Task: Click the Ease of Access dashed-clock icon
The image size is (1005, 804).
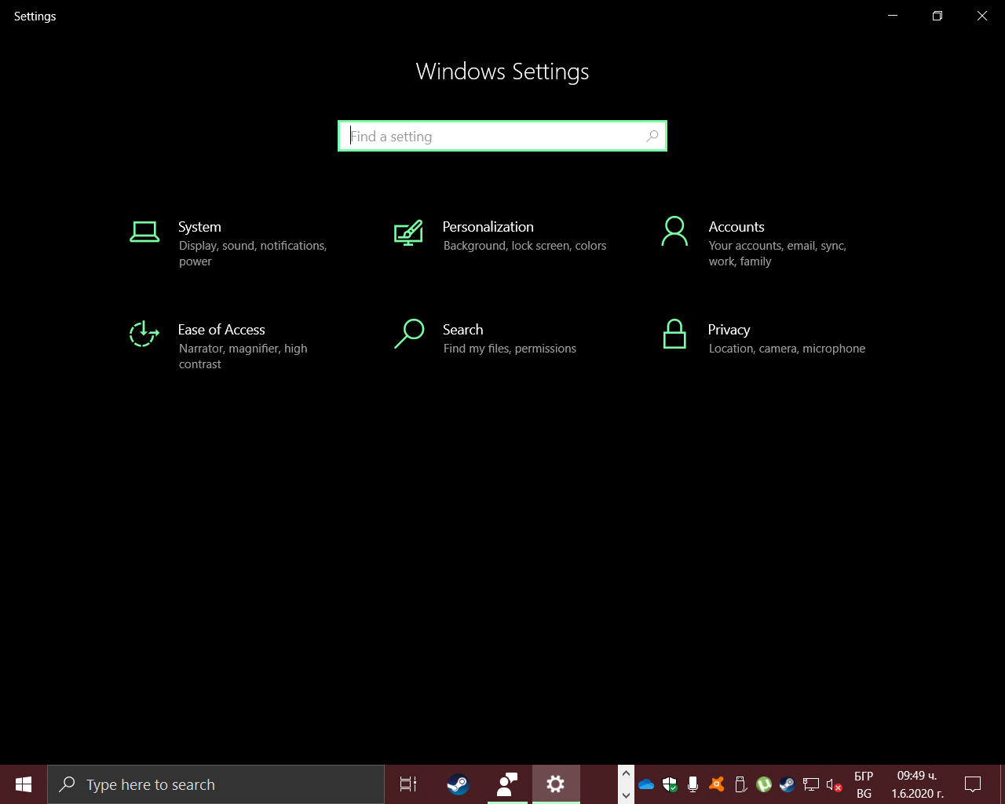Action: click(x=144, y=334)
